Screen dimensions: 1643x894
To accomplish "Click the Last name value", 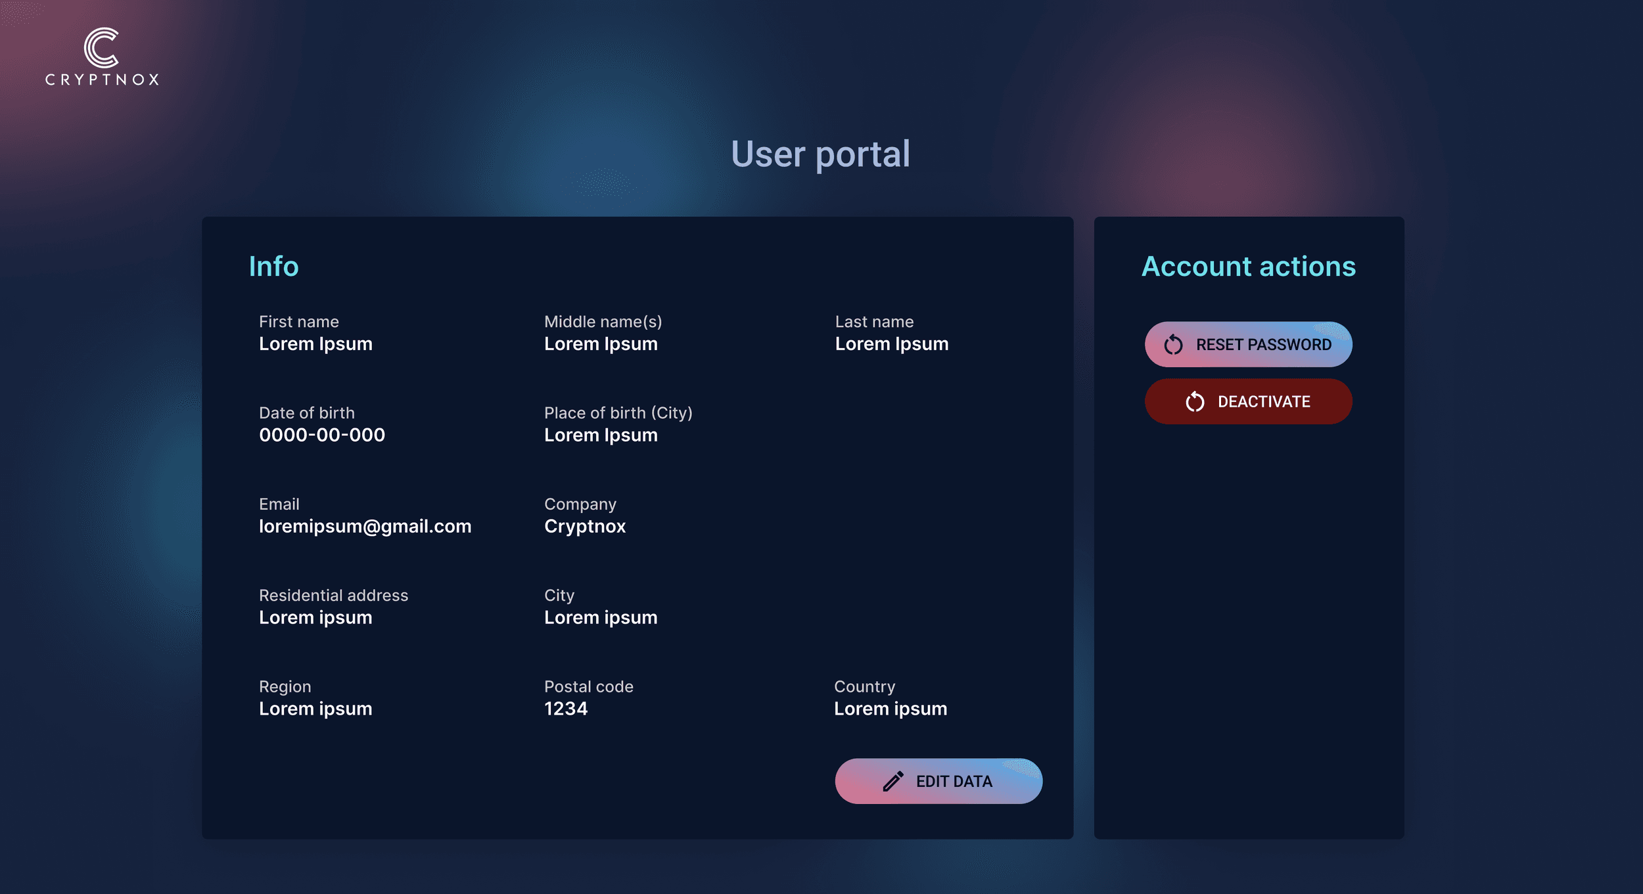I will pos(891,344).
